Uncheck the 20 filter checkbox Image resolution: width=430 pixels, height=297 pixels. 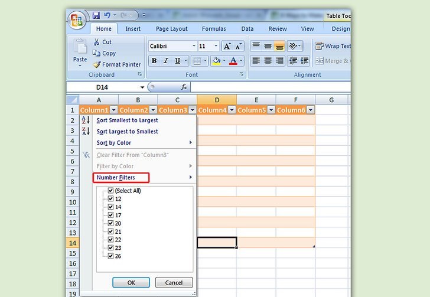point(110,223)
